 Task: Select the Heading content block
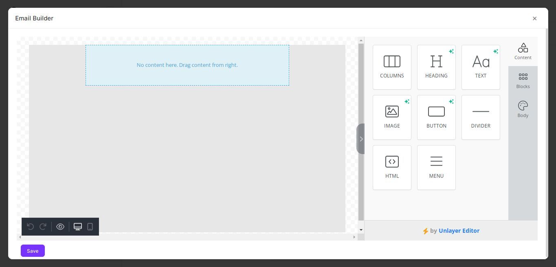tap(436, 66)
